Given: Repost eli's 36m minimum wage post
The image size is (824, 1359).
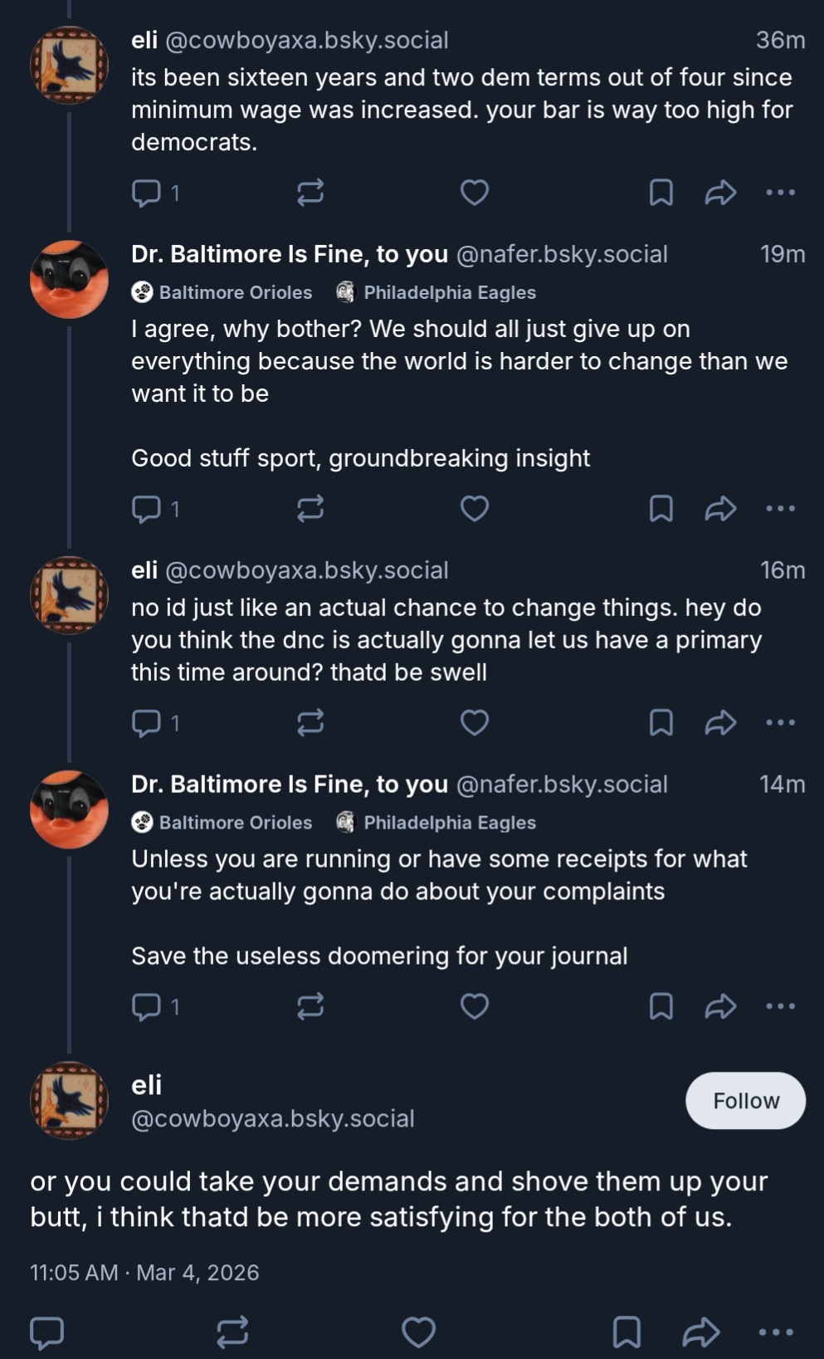Looking at the screenshot, I should (x=310, y=193).
